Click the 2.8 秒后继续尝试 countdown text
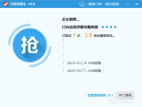The width and height of the screenshot is (142, 107). [100, 35]
